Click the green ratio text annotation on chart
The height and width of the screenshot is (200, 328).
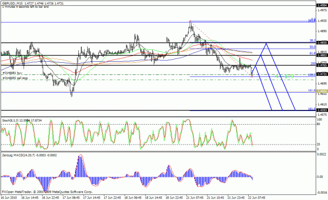[x=284, y=76]
